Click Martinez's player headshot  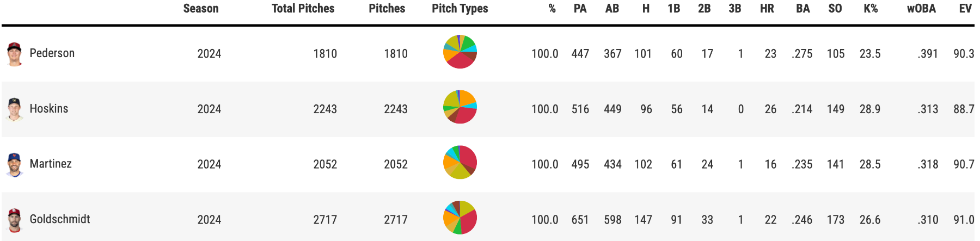pyautogui.click(x=14, y=164)
